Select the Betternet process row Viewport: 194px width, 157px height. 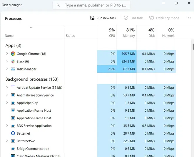[88, 133]
